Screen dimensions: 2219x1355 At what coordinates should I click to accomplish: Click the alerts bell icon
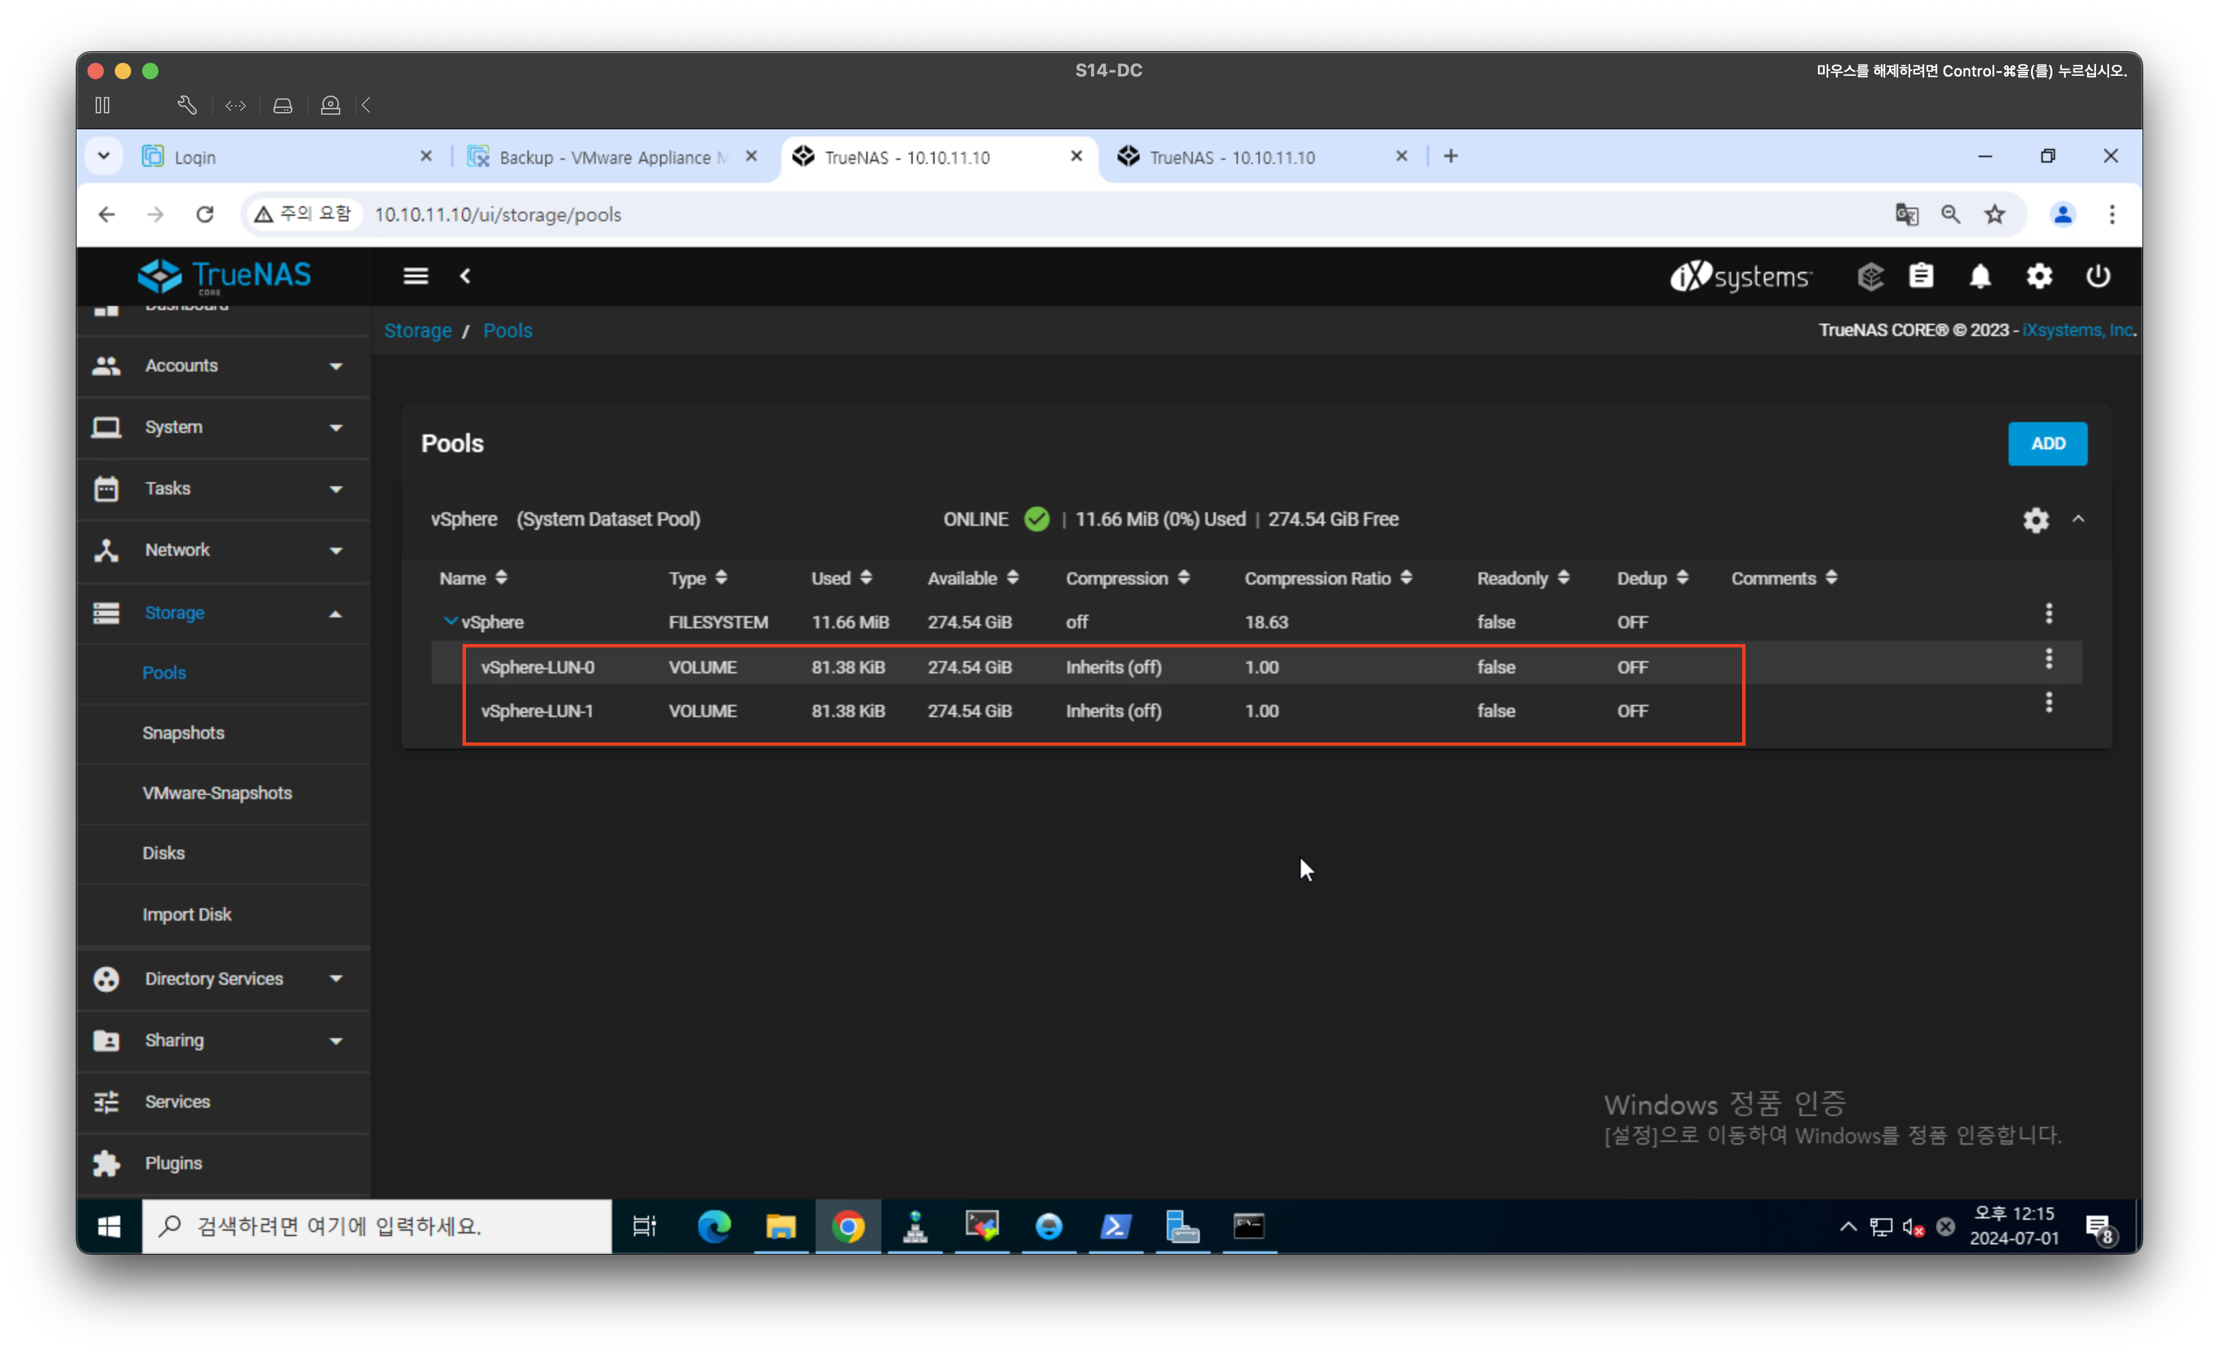coord(1979,277)
